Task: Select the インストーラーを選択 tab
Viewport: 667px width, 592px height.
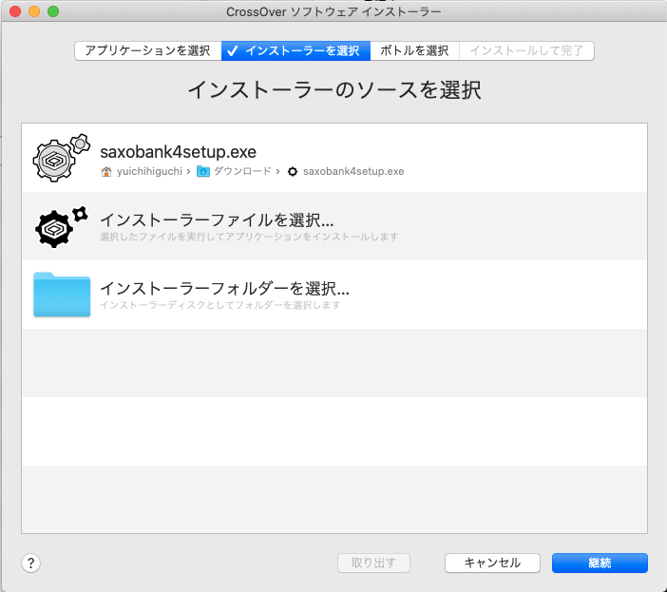Action: click(x=295, y=50)
